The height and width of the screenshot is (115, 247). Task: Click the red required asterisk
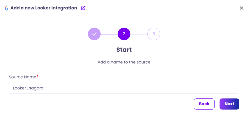[38, 76]
